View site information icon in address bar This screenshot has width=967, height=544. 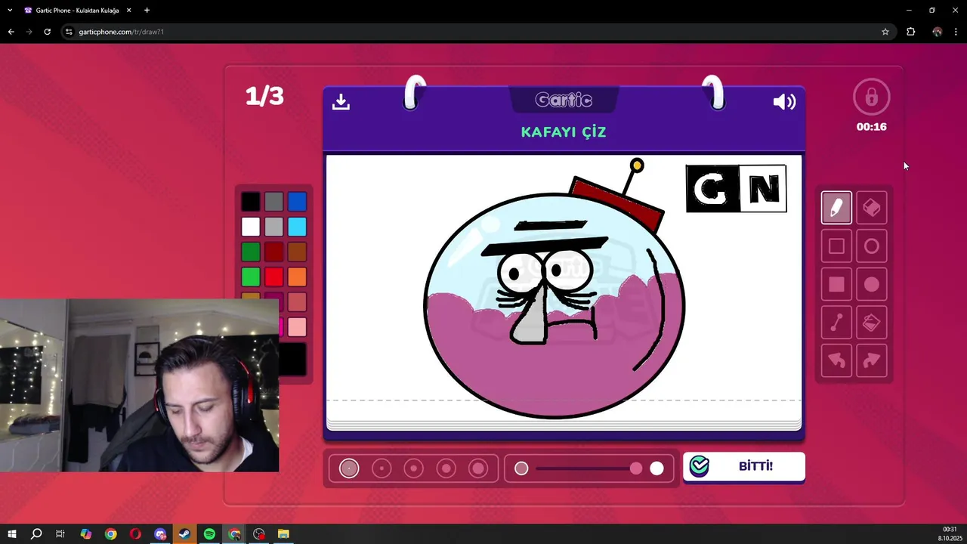[x=69, y=32]
